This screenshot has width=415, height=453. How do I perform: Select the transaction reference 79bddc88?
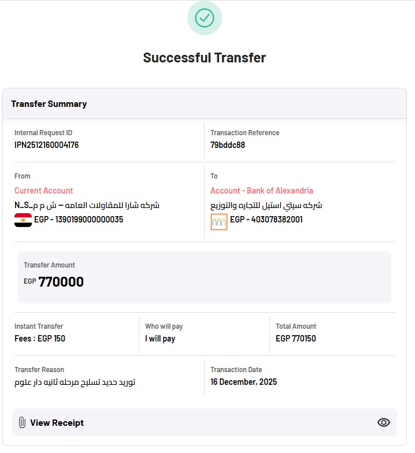[228, 144]
